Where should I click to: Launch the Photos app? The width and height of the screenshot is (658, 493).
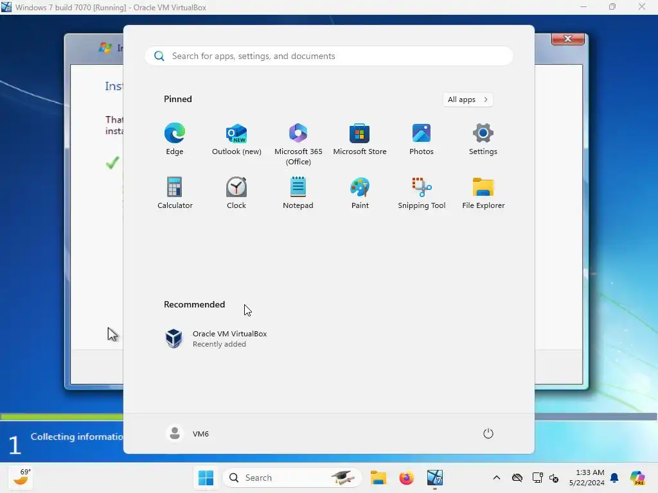click(x=422, y=139)
